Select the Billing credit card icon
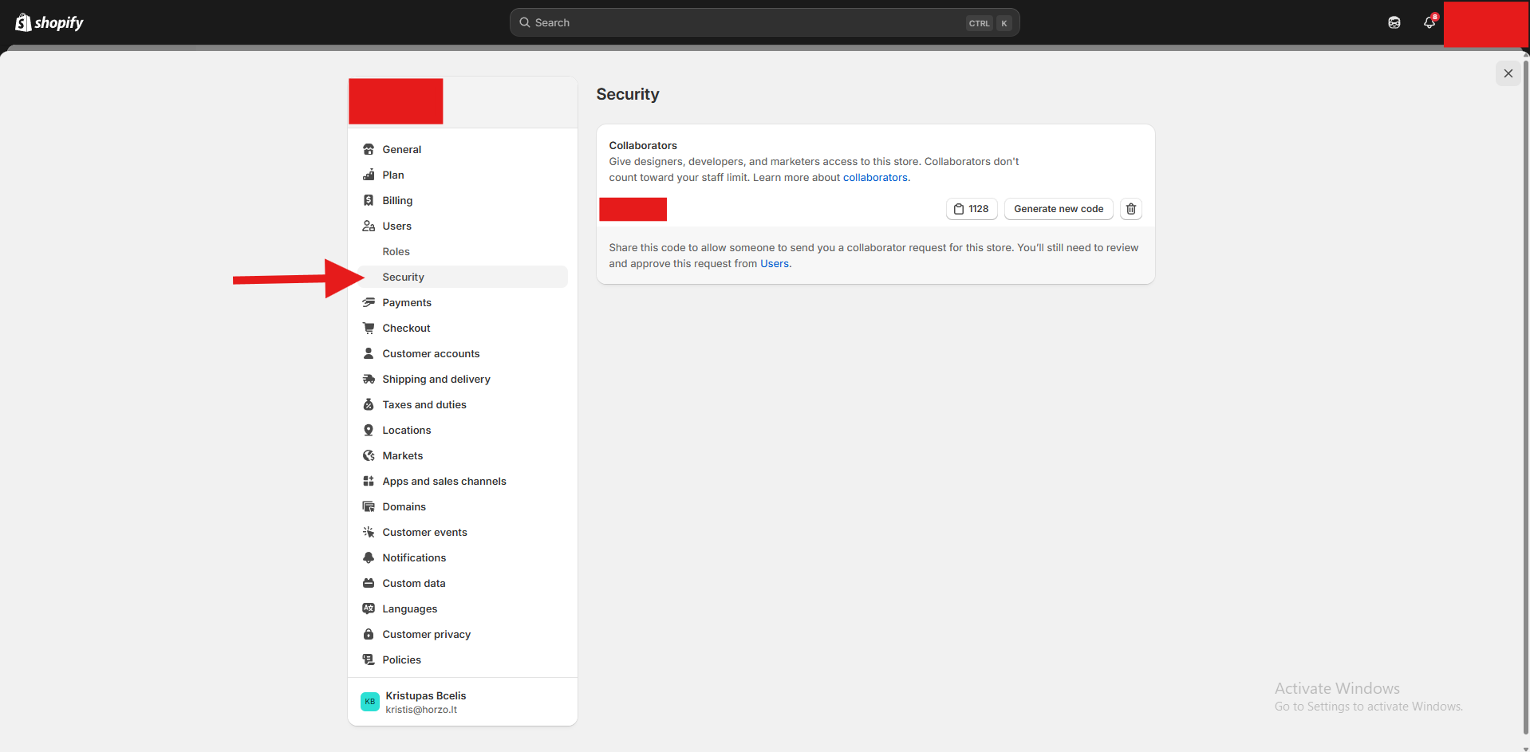This screenshot has height=752, width=1530. pyautogui.click(x=368, y=200)
